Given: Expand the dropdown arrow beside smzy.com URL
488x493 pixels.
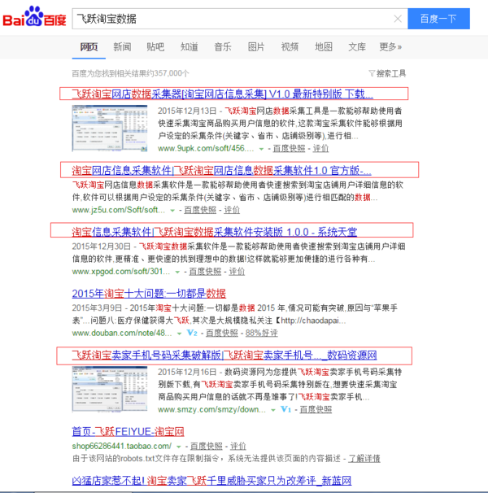Looking at the screenshot, I should click(273, 410).
